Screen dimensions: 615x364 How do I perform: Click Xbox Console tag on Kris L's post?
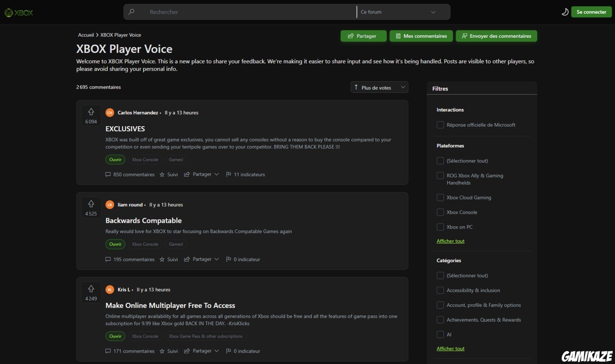tap(145, 336)
